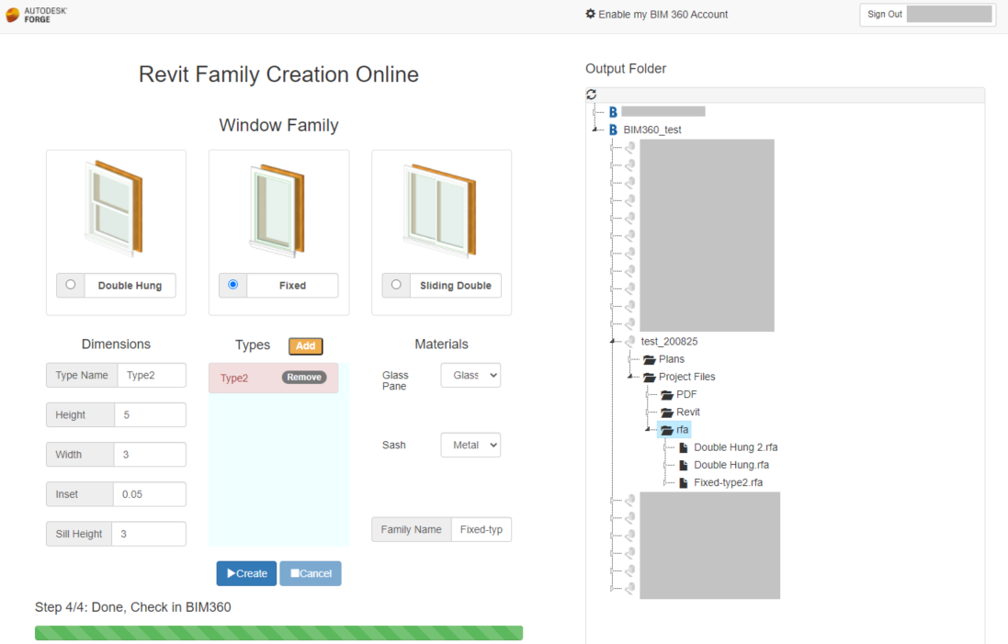This screenshot has height=644, width=1008.
Task: Click the Project Files folder icon
Action: coord(650,377)
